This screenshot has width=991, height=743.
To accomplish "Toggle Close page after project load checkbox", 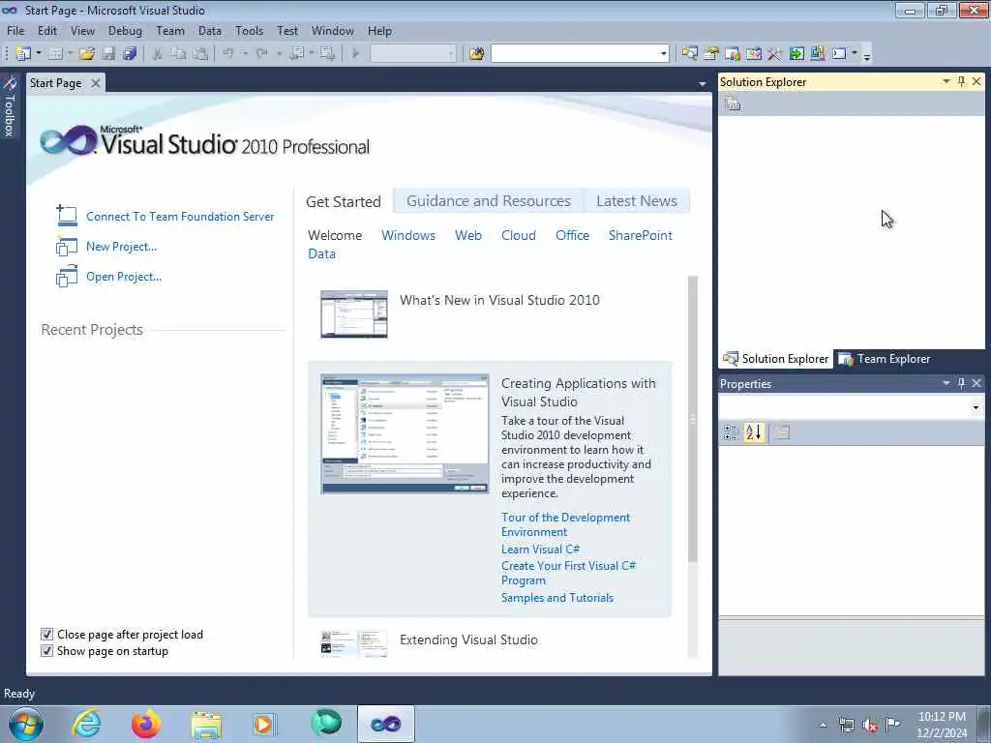I will [46, 635].
